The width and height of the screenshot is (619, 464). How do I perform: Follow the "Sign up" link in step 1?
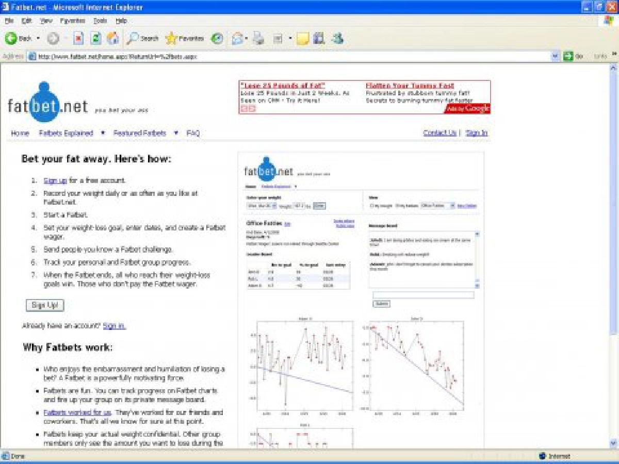(x=55, y=180)
